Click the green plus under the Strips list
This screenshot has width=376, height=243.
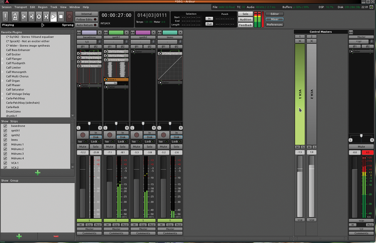pyautogui.click(x=38, y=172)
